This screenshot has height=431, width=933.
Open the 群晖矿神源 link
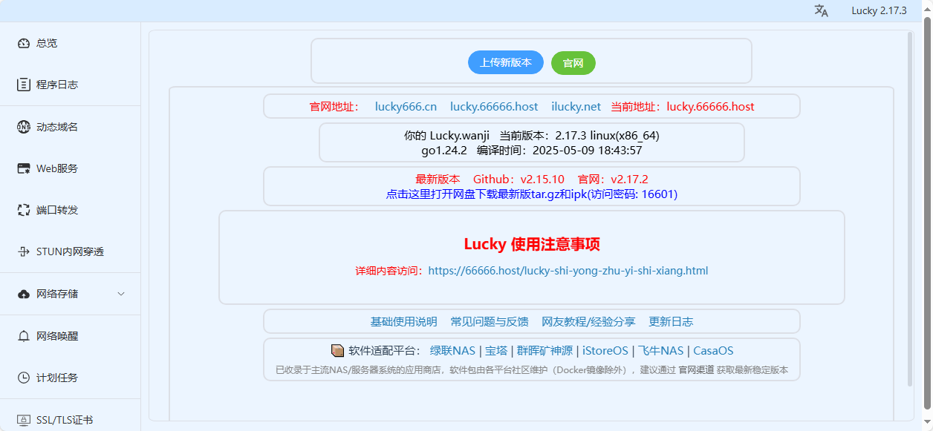coord(544,351)
